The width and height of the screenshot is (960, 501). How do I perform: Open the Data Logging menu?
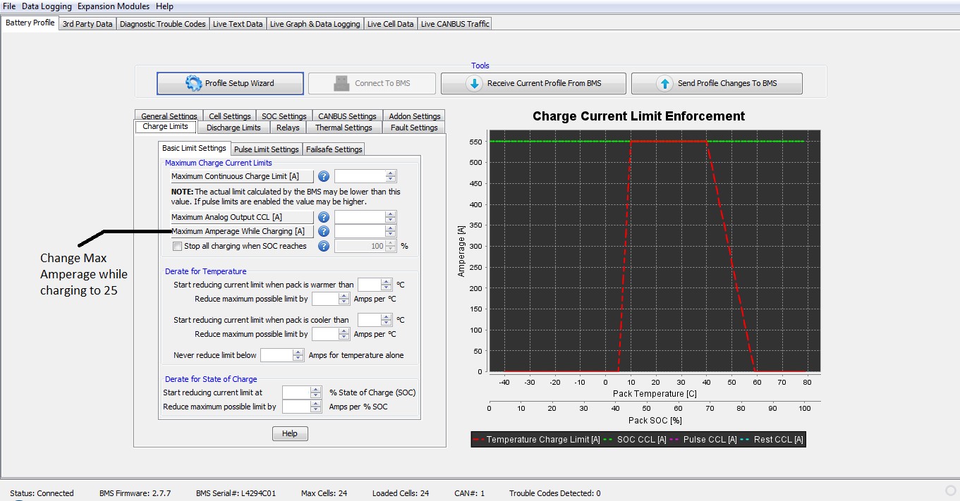(47, 6)
